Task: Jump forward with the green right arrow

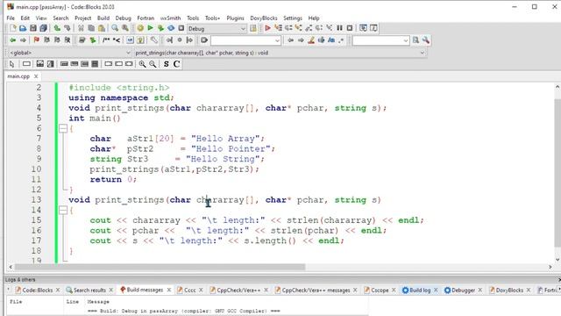Action: coord(23,40)
